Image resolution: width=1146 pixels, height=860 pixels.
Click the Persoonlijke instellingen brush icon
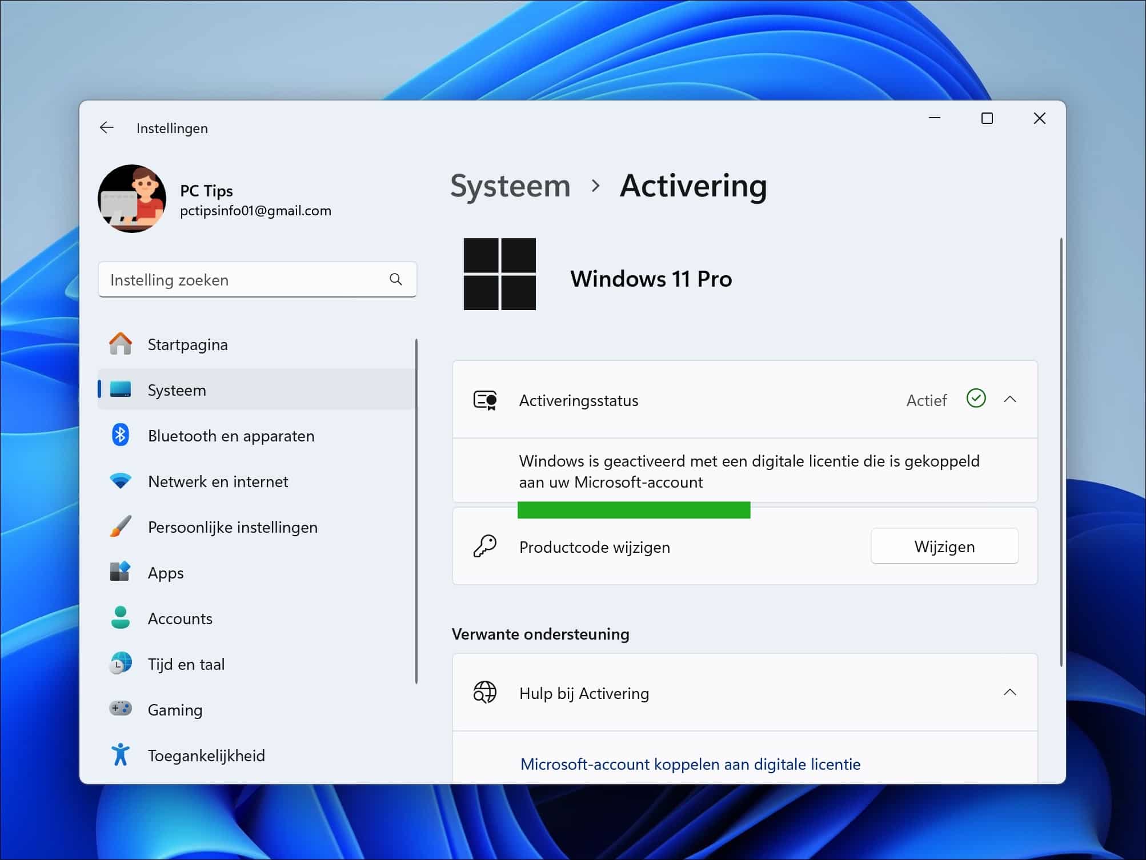pos(121,527)
